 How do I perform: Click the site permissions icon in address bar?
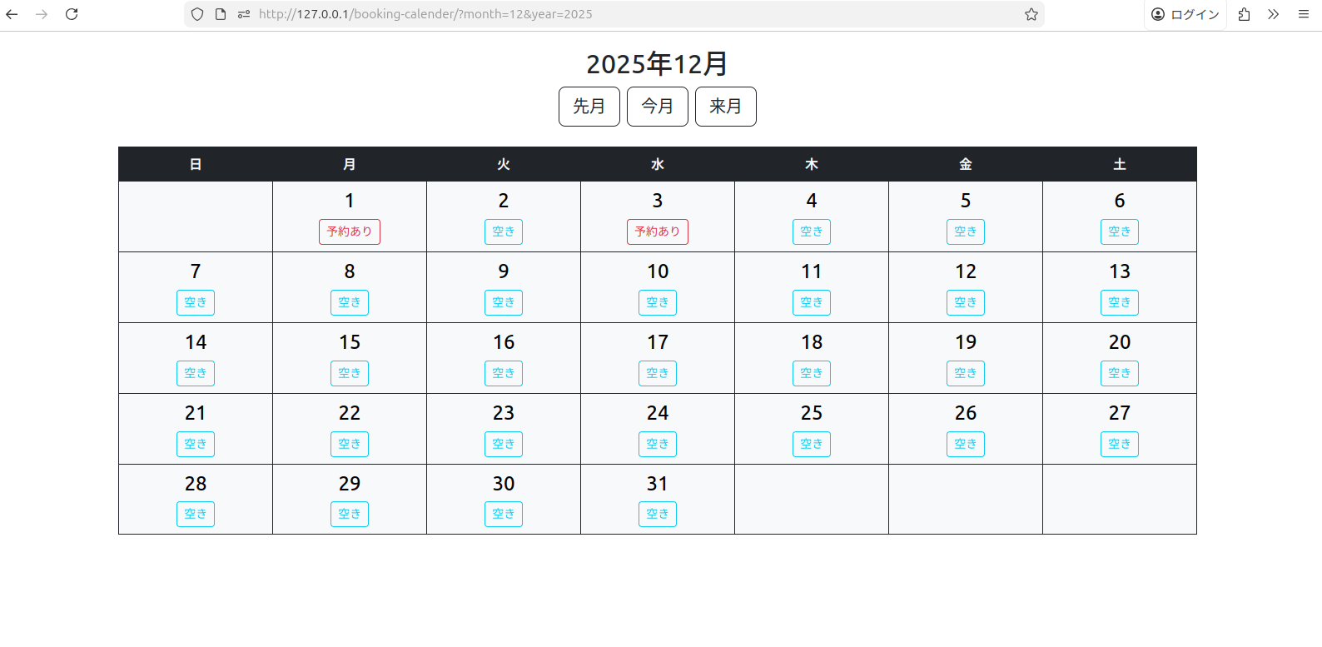point(244,14)
